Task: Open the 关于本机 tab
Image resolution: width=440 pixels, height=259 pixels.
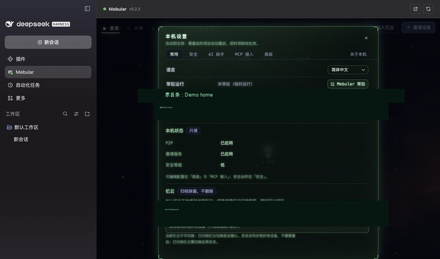Action: point(358,54)
